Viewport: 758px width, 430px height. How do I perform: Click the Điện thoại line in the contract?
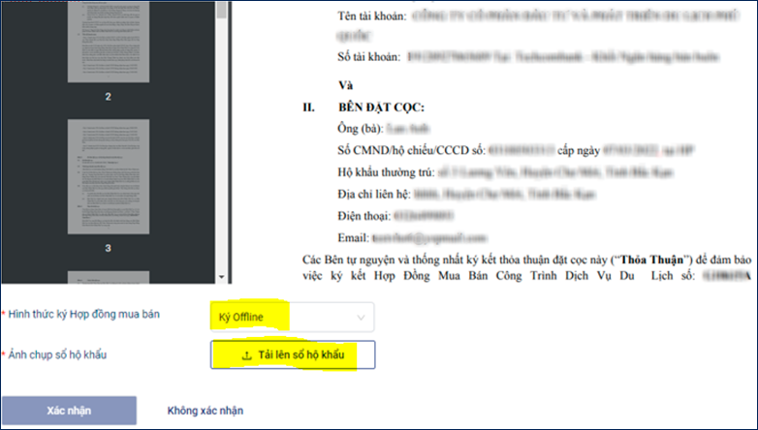coord(395,216)
